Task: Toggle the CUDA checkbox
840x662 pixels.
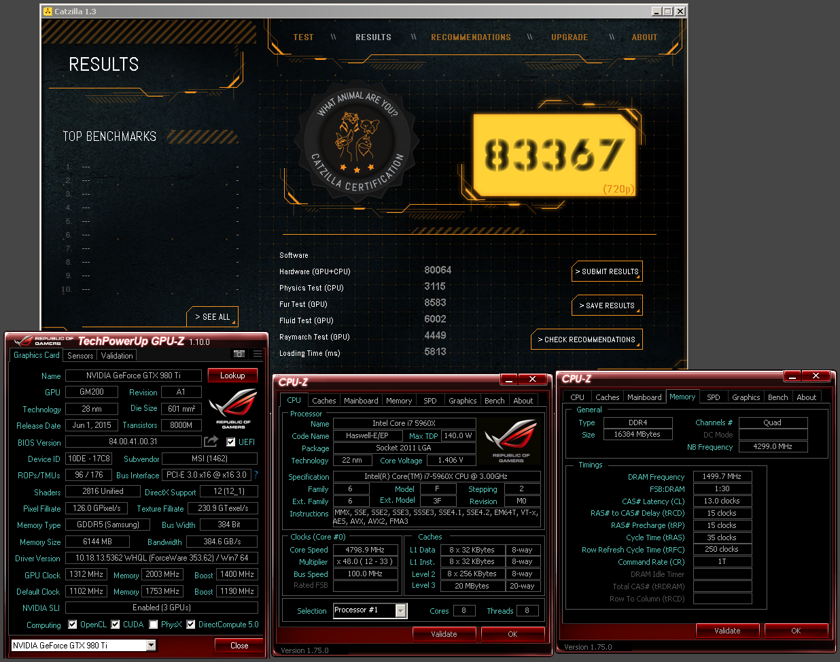Action: (x=116, y=625)
